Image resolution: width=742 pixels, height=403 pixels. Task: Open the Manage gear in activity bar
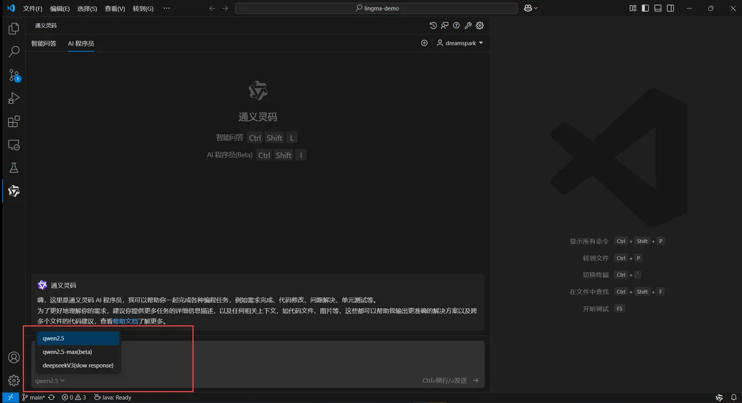pos(14,380)
